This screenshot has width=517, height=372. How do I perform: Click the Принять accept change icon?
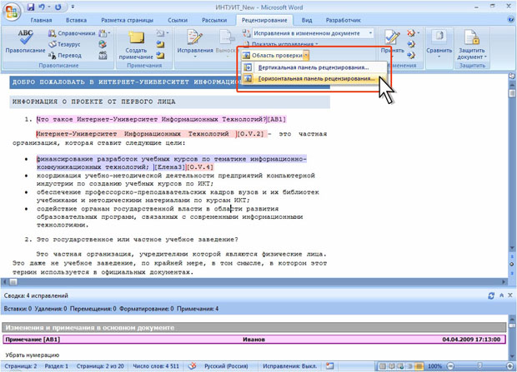[x=392, y=37]
